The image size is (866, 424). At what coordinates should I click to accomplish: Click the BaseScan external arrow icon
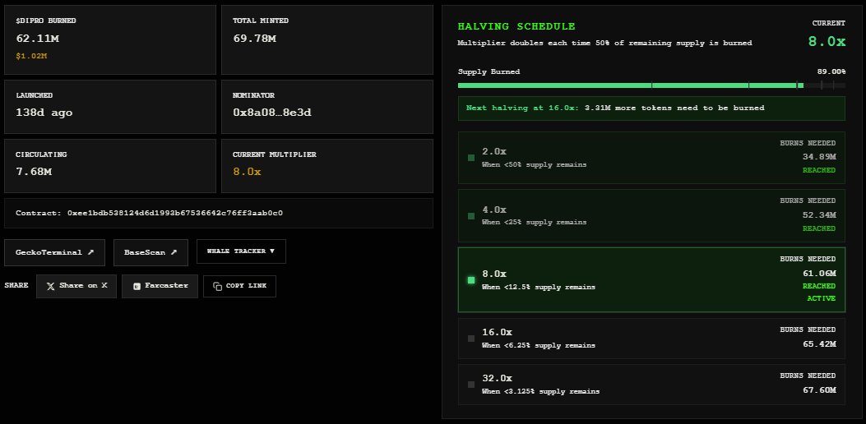(174, 252)
